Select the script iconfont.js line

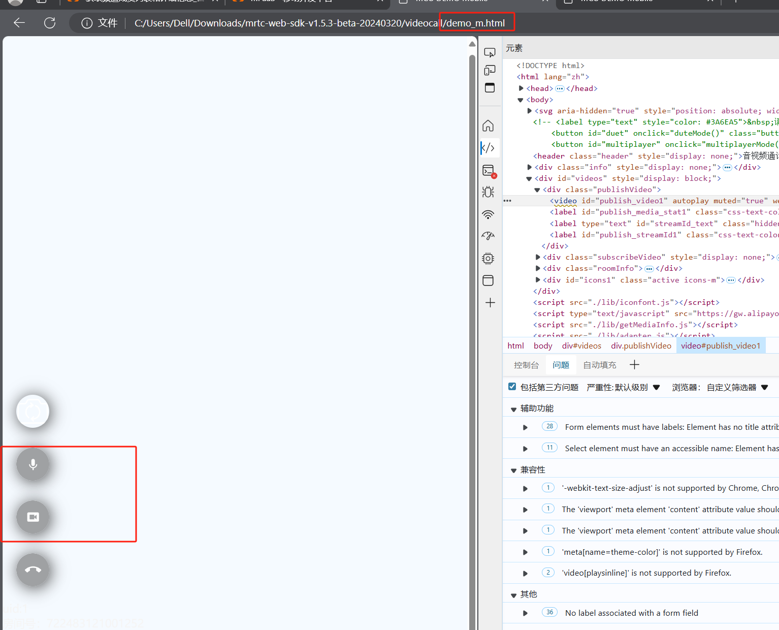click(x=626, y=302)
